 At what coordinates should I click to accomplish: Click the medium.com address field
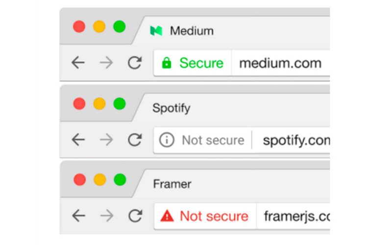pos(280,63)
